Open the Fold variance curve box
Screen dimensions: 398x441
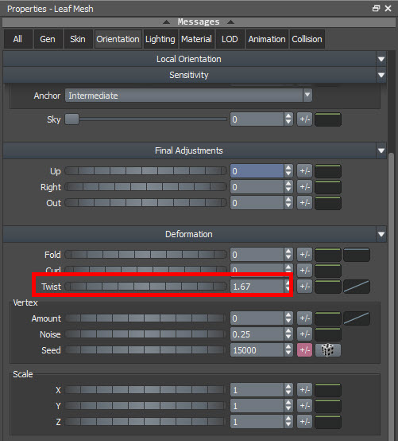[328, 255]
